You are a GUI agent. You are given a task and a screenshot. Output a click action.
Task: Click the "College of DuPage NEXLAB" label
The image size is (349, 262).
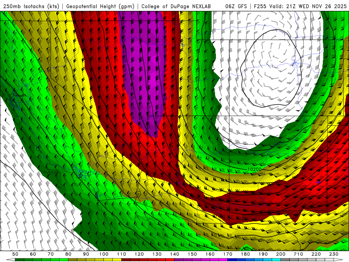coord(176,7)
